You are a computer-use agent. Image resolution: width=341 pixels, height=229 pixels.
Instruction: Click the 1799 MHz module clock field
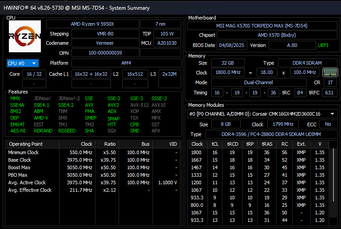(x=283, y=124)
